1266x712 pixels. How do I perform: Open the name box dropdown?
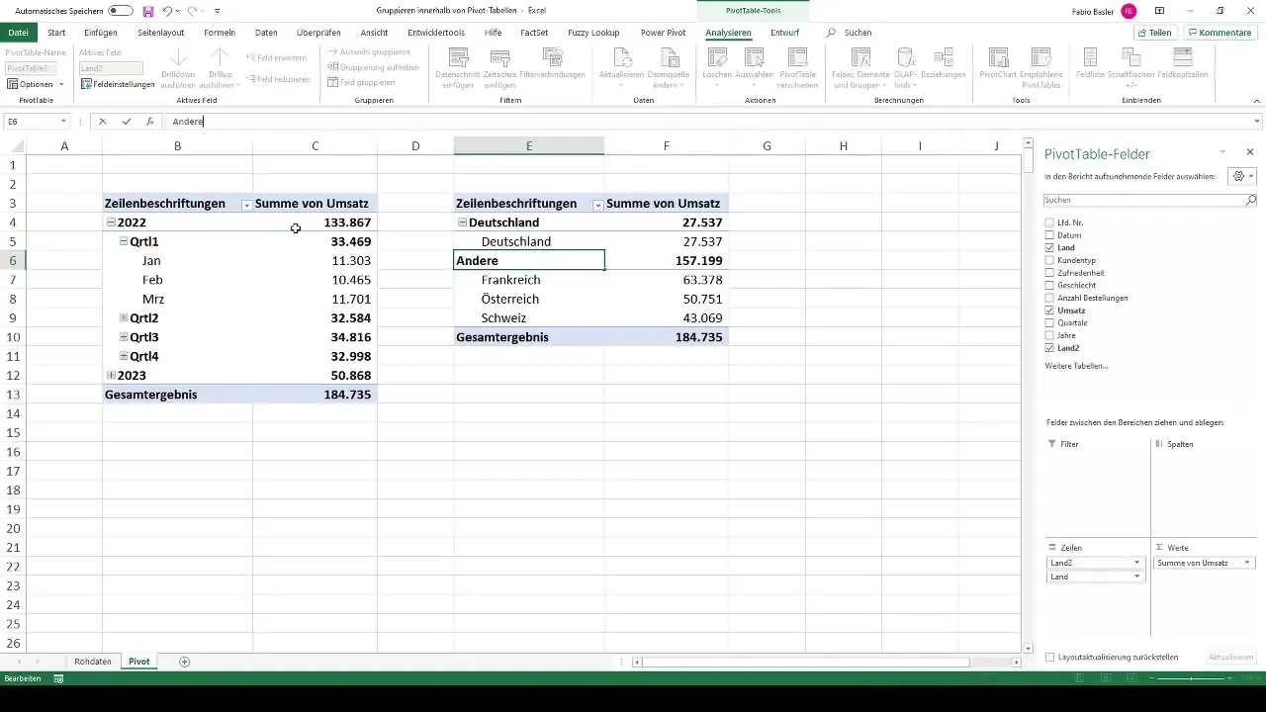coord(63,122)
